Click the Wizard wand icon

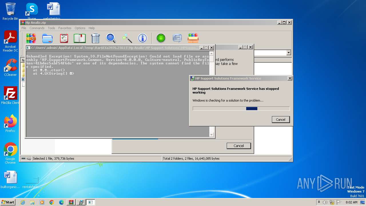coord(127,38)
